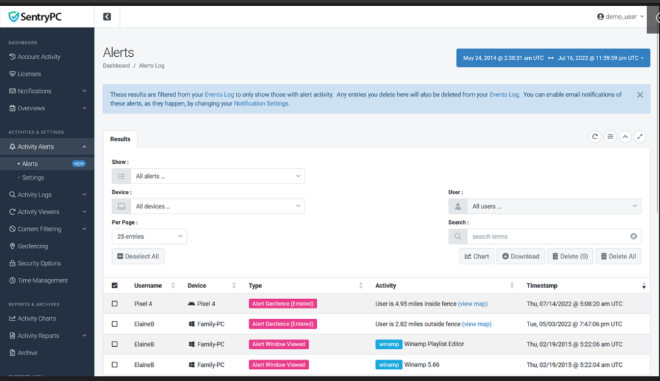Open the Show 'All alerts' dropdown
Viewport: 660px width, 381px height.
(x=218, y=176)
